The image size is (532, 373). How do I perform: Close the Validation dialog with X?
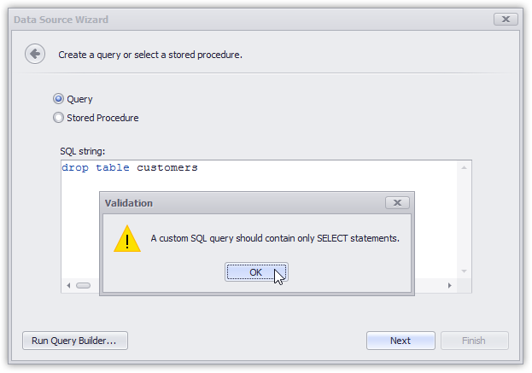pyautogui.click(x=397, y=203)
